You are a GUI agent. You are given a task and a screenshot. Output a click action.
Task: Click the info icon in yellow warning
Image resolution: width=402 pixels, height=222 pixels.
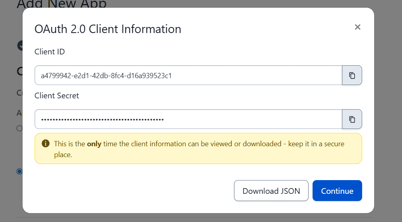[x=46, y=143]
